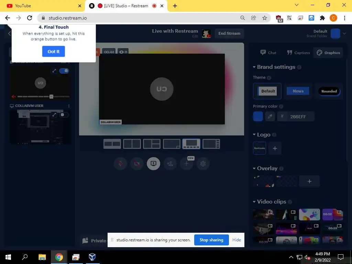Toggle off the camera source on stream
The width and height of the screenshot is (352, 264).
[64, 71]
